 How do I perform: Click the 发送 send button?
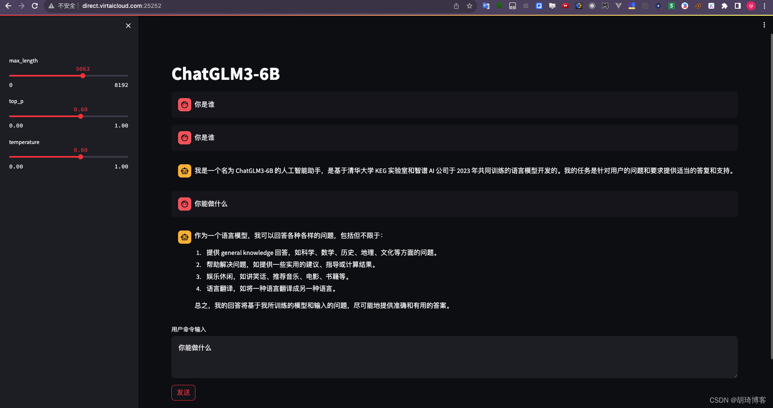tap(183, 393)
